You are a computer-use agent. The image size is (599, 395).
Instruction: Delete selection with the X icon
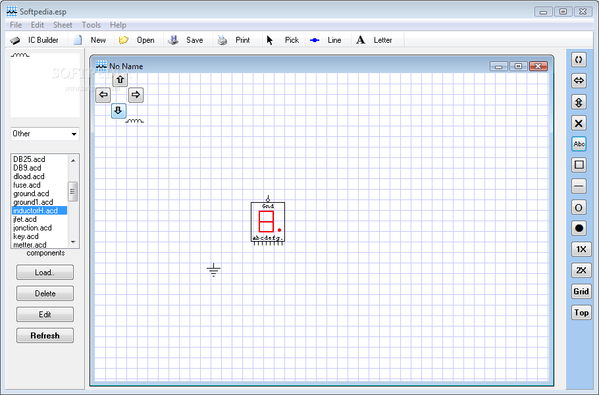pos(579,123)
